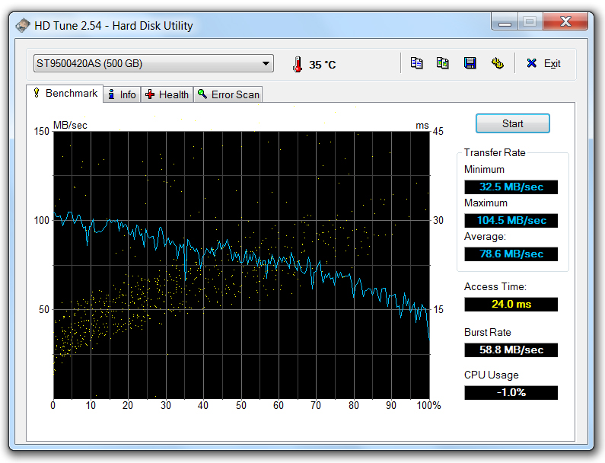The width and height of the screenshot is (605, 463).
Task: Click the Burst Rate 58.8 MB/sec value
Action: pyautogui.click(x=511, y=350)
